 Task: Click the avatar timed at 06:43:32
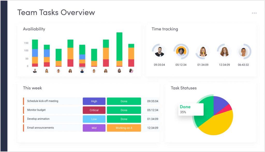pos(243,52)
